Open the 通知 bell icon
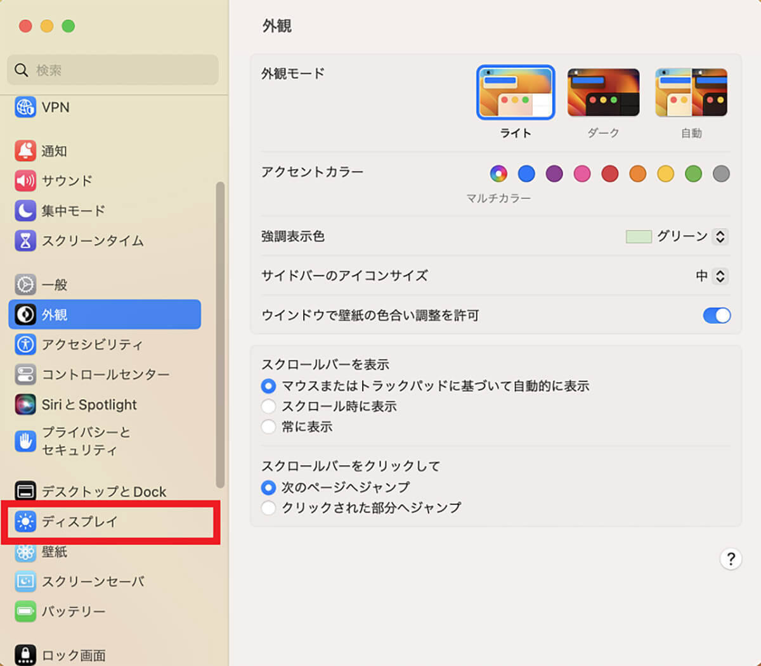The width and height of the screenshot is (761, 666). point(25,151)
